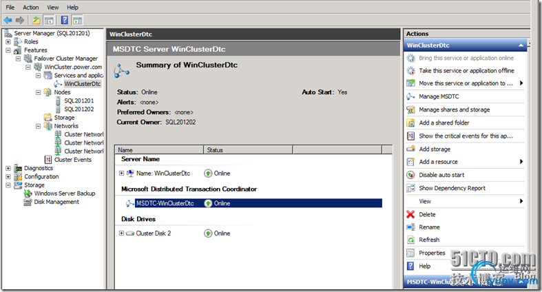Screen dimensions: 542x292
Task: Collapse the WinClusterDtc actions section
Action: coord(521,45)
